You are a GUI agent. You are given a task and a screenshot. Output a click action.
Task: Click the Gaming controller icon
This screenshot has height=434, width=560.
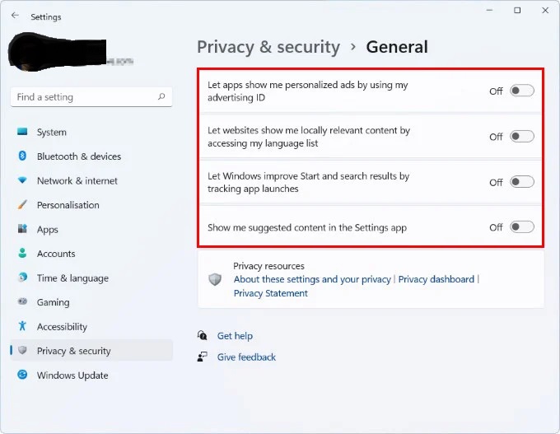[22, 301]
